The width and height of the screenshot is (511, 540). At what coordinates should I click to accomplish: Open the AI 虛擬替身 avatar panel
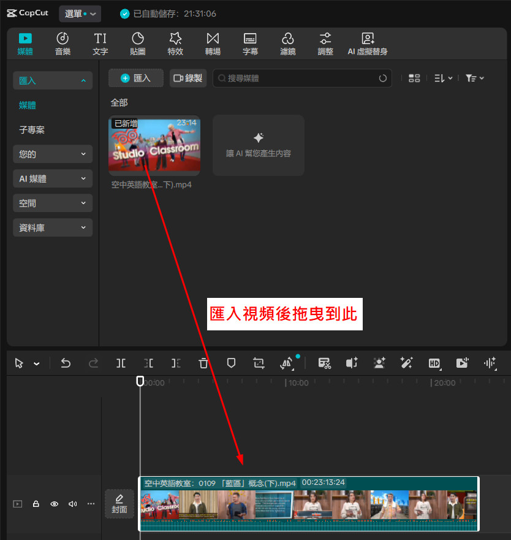[368, 44]
